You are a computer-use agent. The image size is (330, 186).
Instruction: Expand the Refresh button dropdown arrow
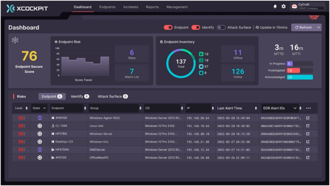point(319,27)
